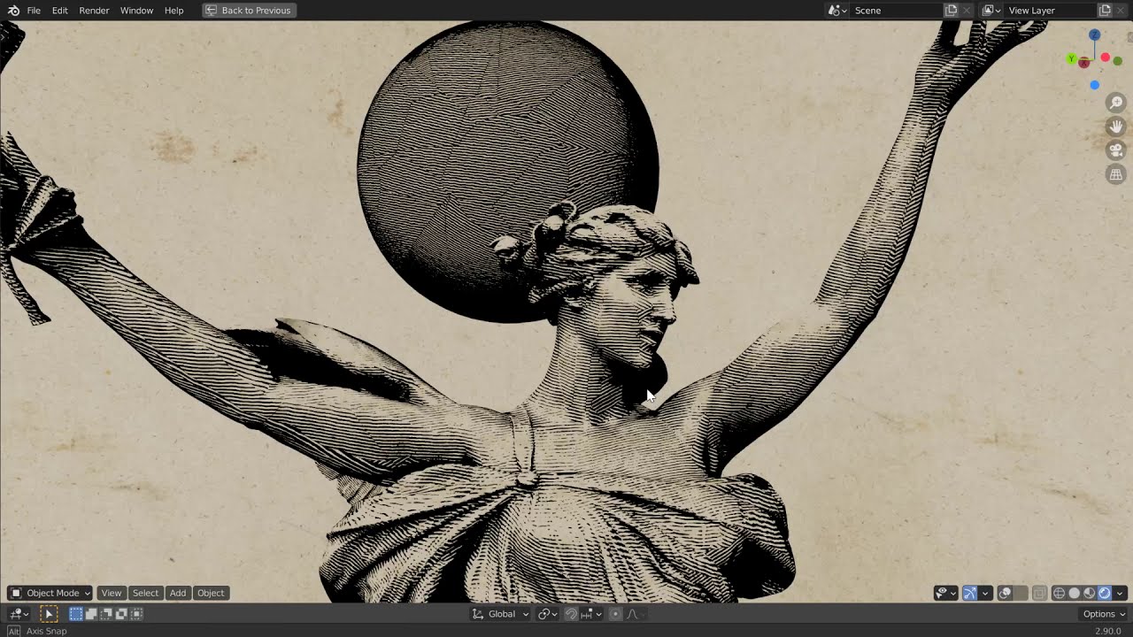Screen dimensions: 1133x637
Task: Create a new scene with copy icon
Action: 951,11
